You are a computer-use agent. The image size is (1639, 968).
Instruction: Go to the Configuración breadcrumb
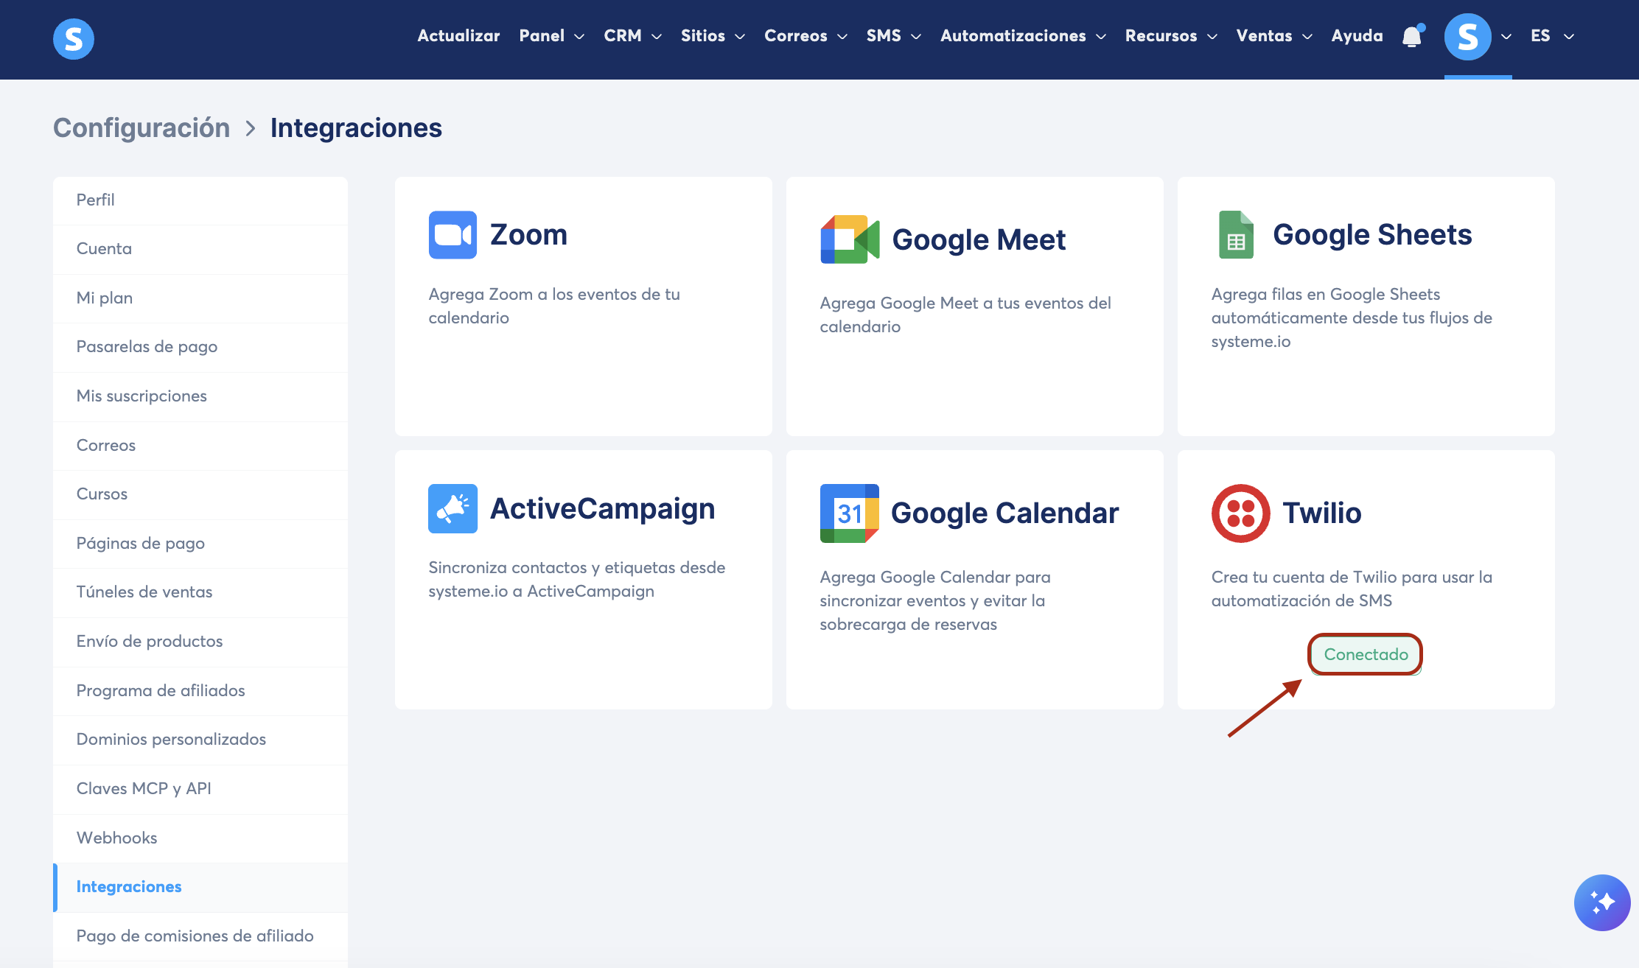(141, 128)
